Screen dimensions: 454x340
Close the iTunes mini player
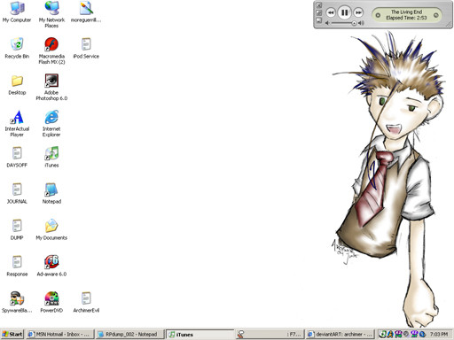point(318,5)
